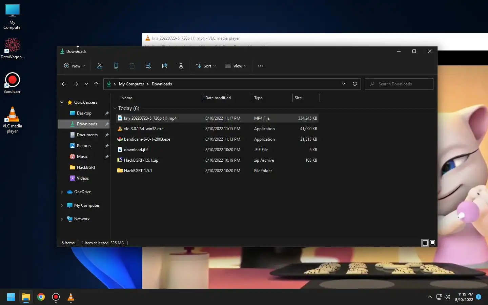The height and width of the screenshot is (305, 488).
Task: Open the See more three-dots menu
Action: click(x=261, y=66)
